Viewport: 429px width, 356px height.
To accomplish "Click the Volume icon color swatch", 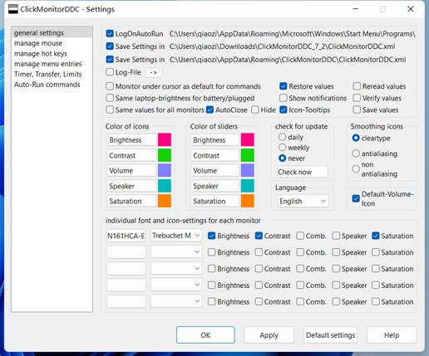I will point(165,170).
